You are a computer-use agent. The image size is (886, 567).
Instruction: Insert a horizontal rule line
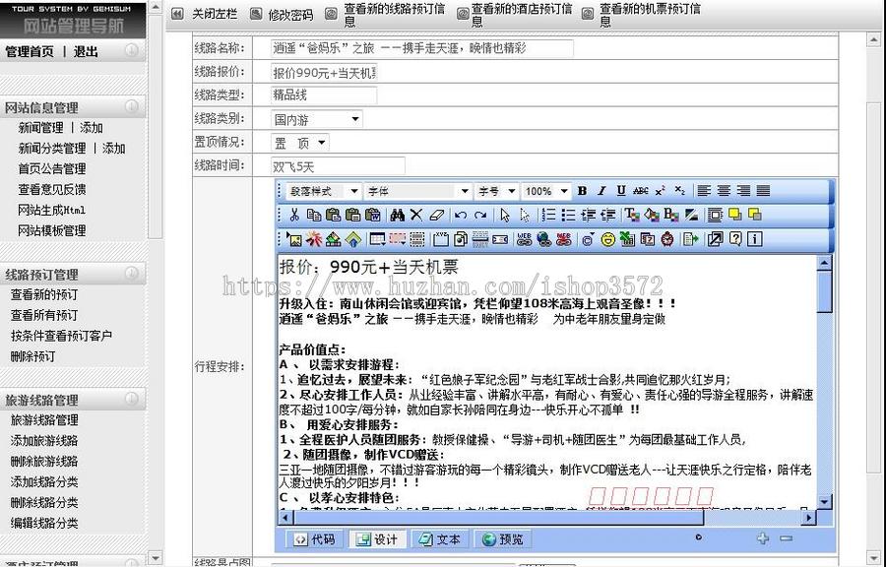(479, 239)
